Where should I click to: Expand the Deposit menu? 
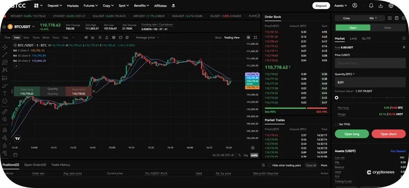pyautogui.click(x=55, y=5)
